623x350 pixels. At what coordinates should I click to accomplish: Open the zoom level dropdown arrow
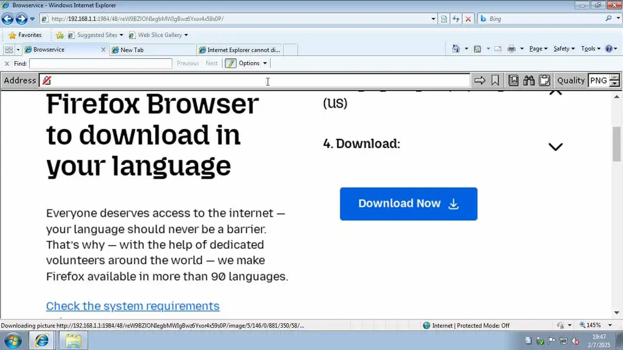610,325
